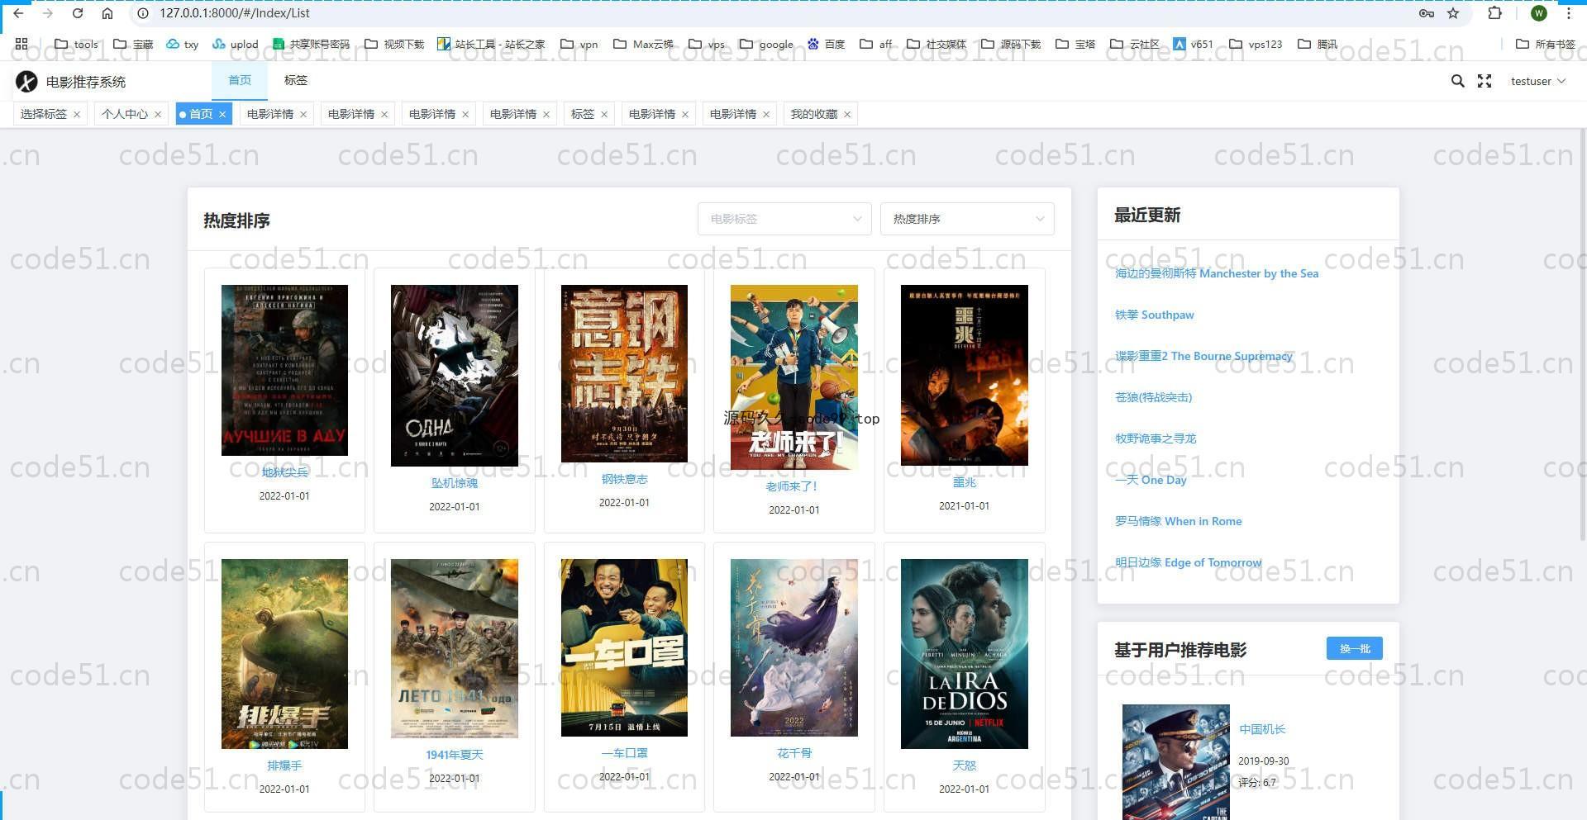Click the 花千骨 movie title

pyautogui.click(x=793, y=753)
